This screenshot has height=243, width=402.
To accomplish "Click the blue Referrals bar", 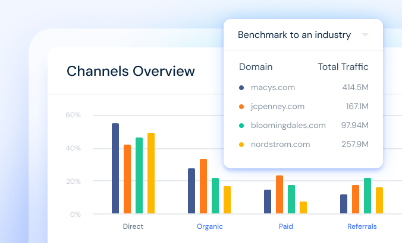I will tap(344, 204).
